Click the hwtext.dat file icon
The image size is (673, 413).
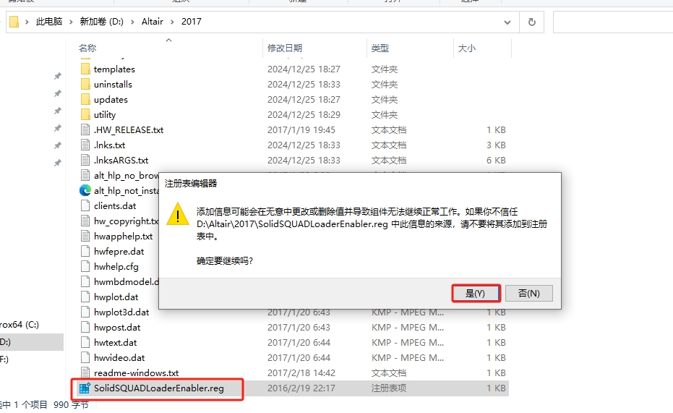pos(85,343)
